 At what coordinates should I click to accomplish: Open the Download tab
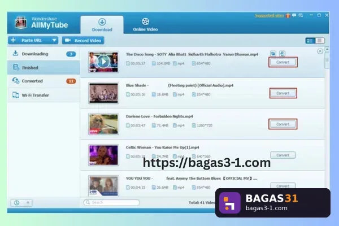[102, 25]
